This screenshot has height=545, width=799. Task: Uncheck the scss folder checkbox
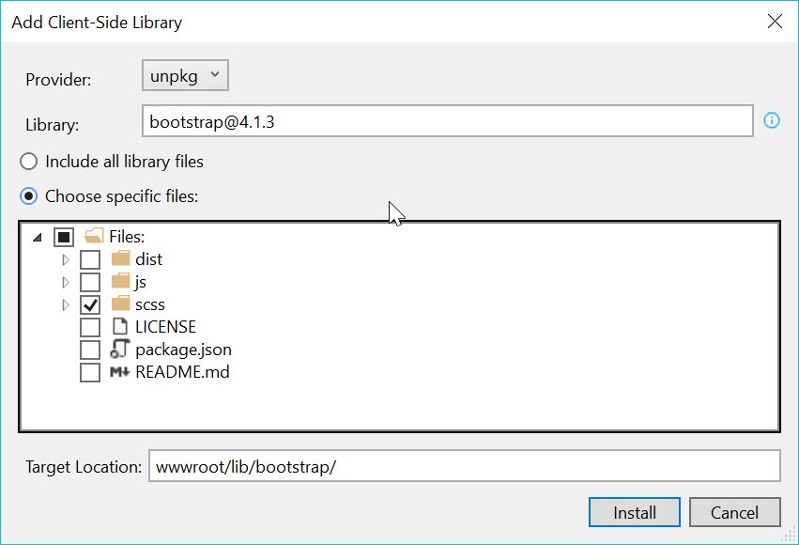coord(90,304)
